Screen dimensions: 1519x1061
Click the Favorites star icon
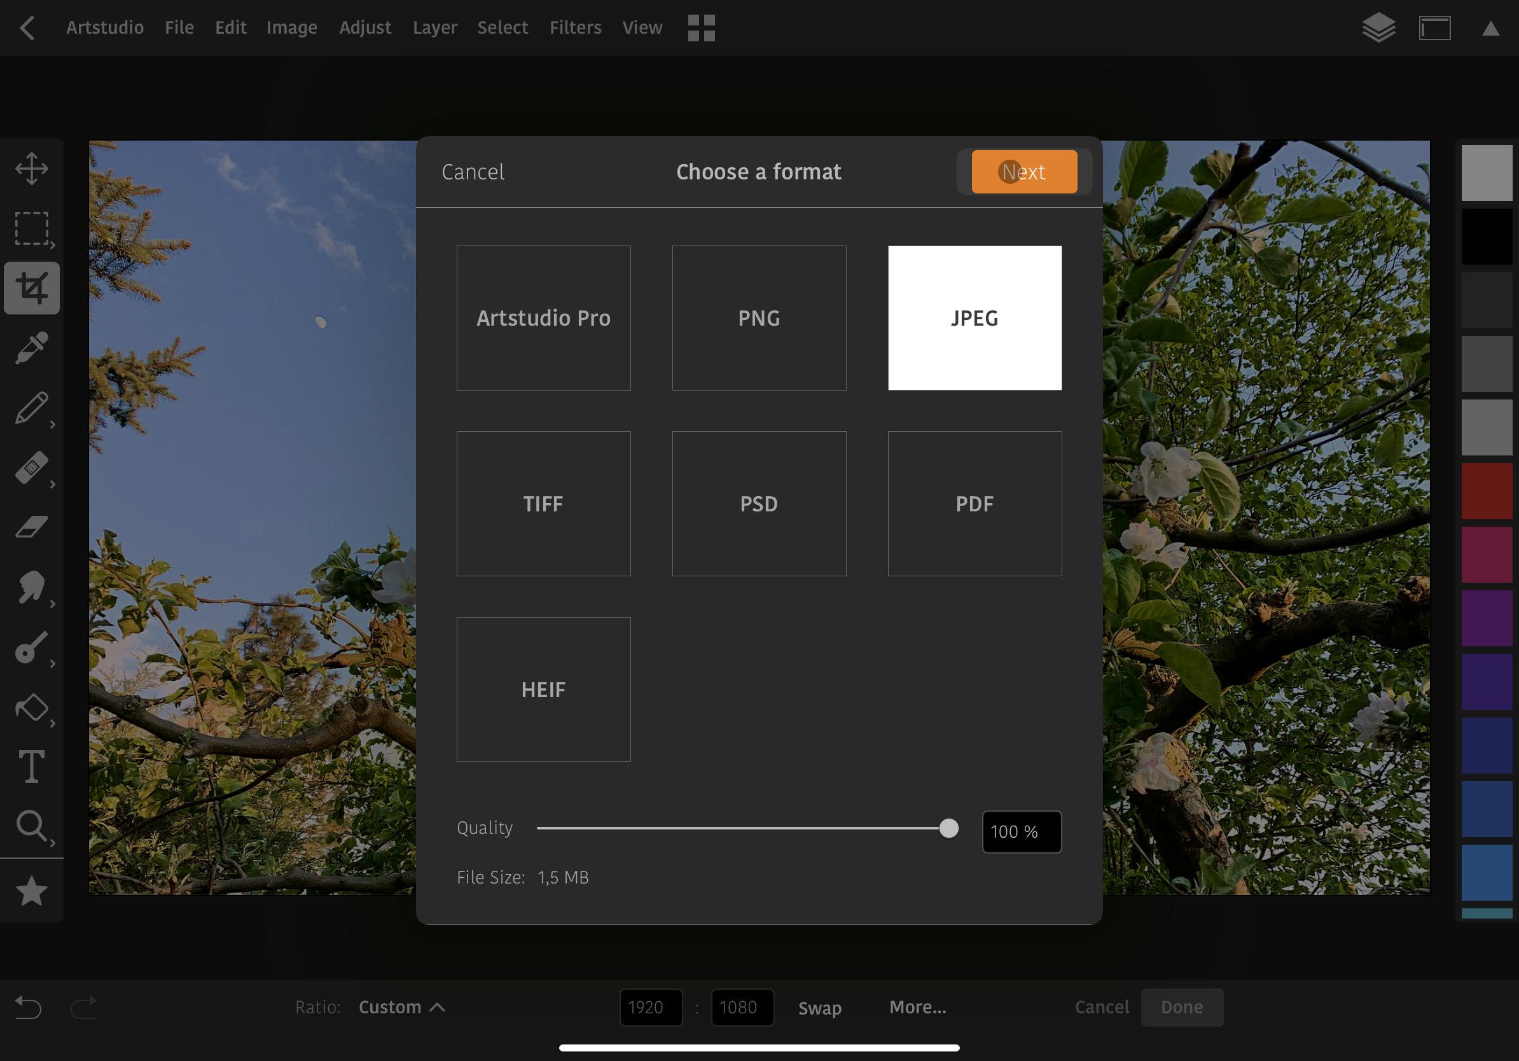click(x=32, y=892)
